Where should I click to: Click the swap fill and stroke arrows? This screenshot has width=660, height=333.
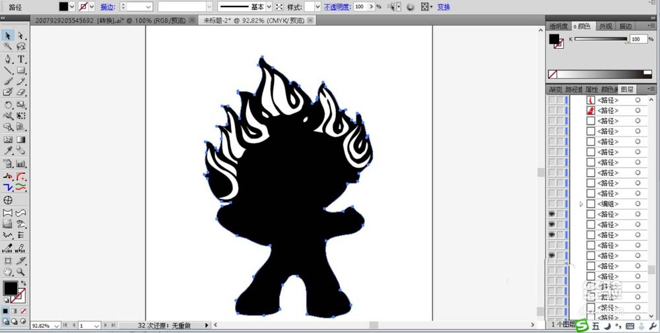pyautogui.click(x=24, y=284)
